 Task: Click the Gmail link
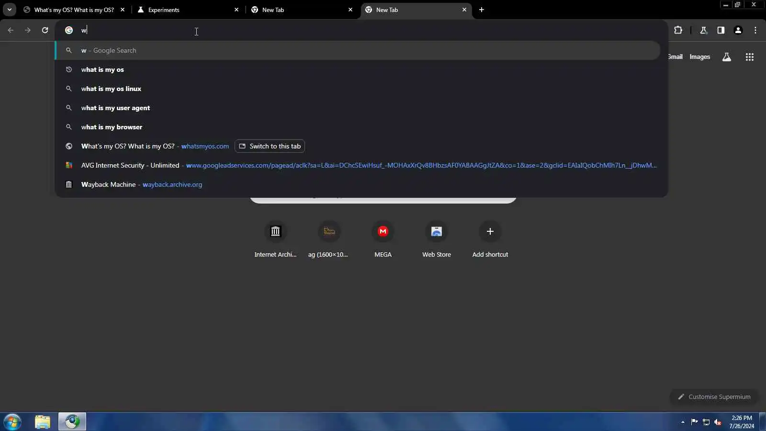pyautogui.click(x=675, y=57)
